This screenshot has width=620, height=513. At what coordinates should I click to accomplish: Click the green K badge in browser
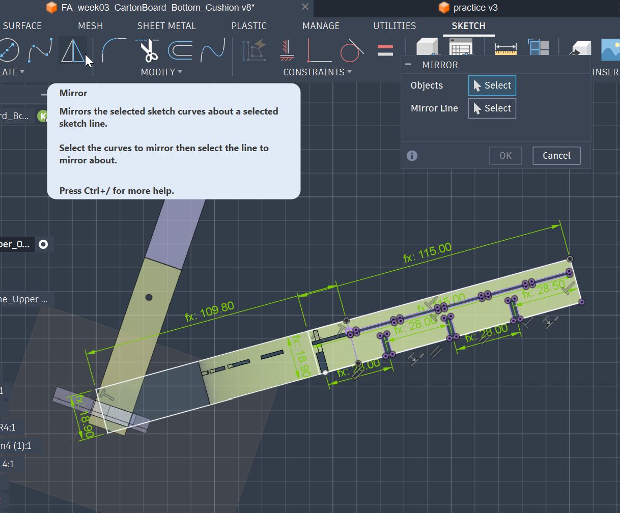43,116
